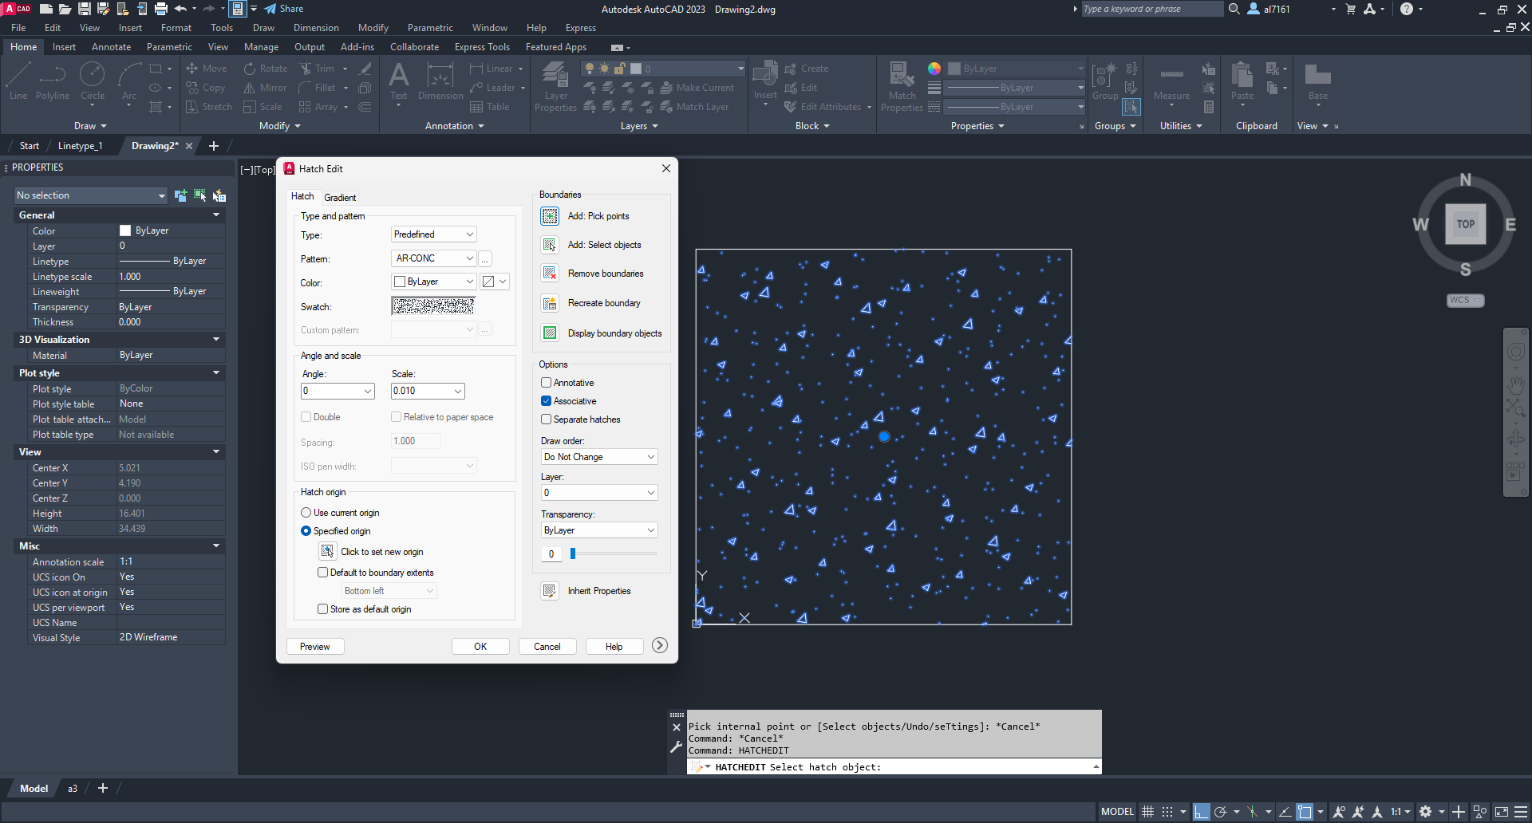Image resolution: width=1532 pixels, height=823 pixels.
Task: Click the Display boundary objects icon
Action: [x=550, y=333]
